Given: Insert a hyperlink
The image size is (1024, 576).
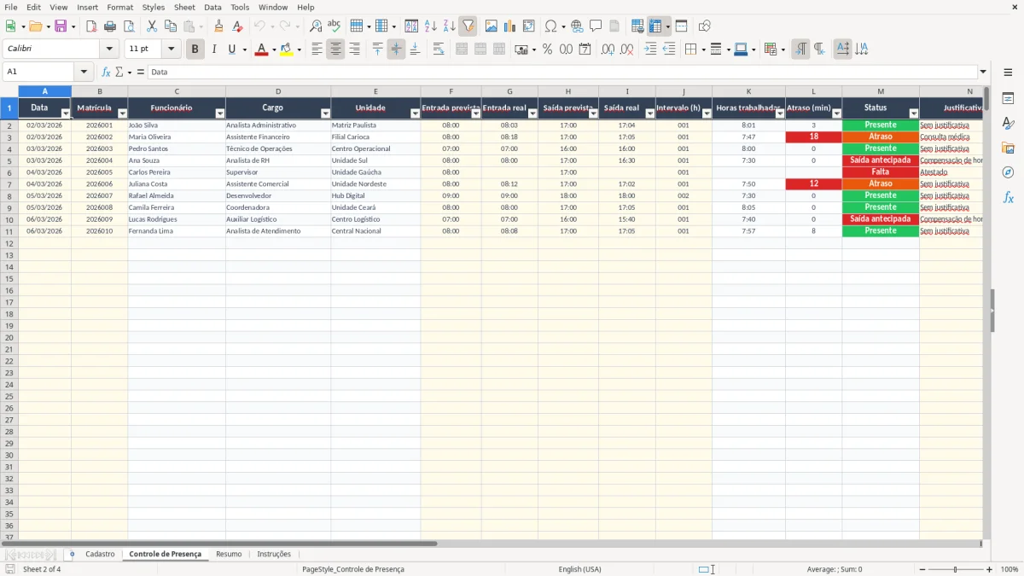Looking at the screenshot, I should coord(577,26).
